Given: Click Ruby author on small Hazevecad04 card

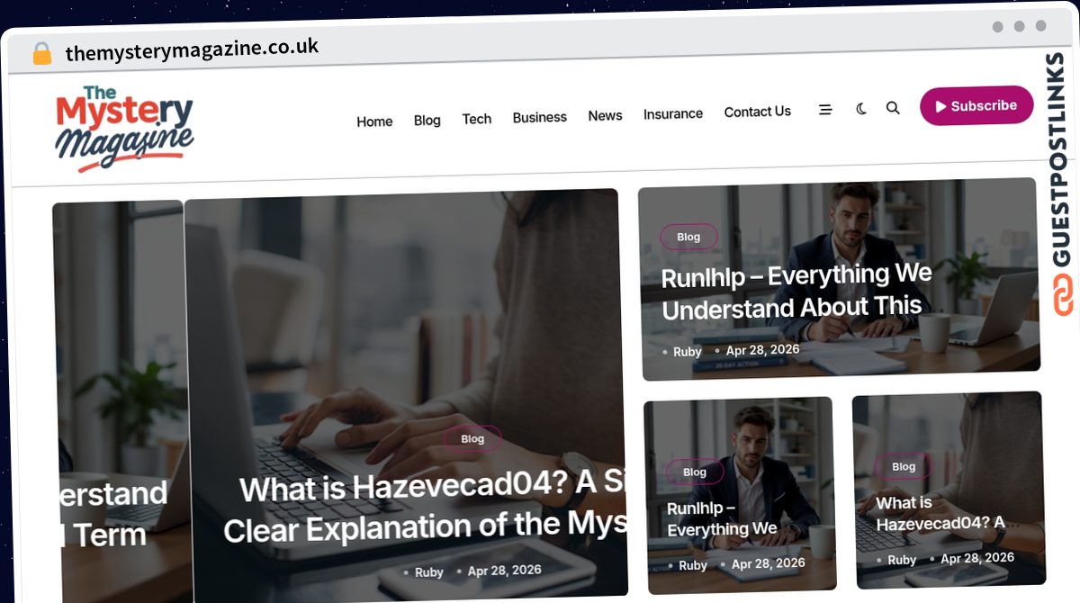Looking at the screenshot, I should point(902,560).
